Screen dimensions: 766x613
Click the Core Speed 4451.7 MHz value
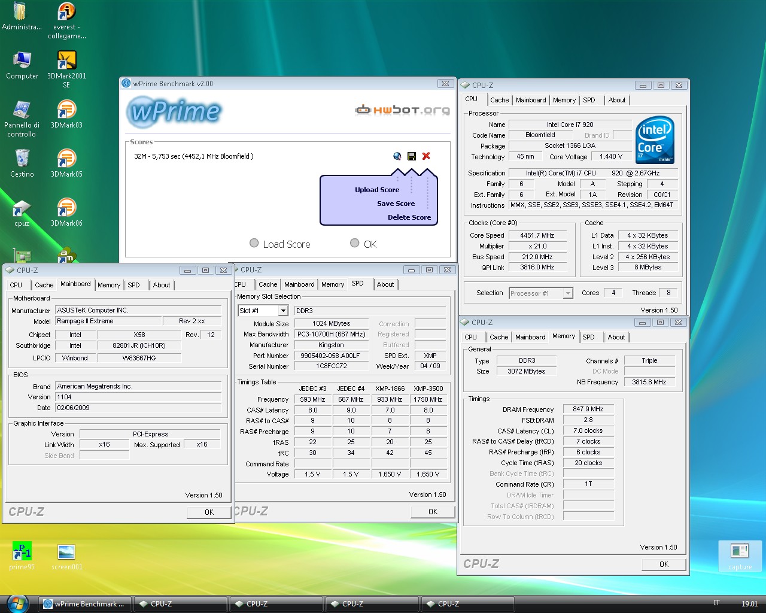(537, 235)
